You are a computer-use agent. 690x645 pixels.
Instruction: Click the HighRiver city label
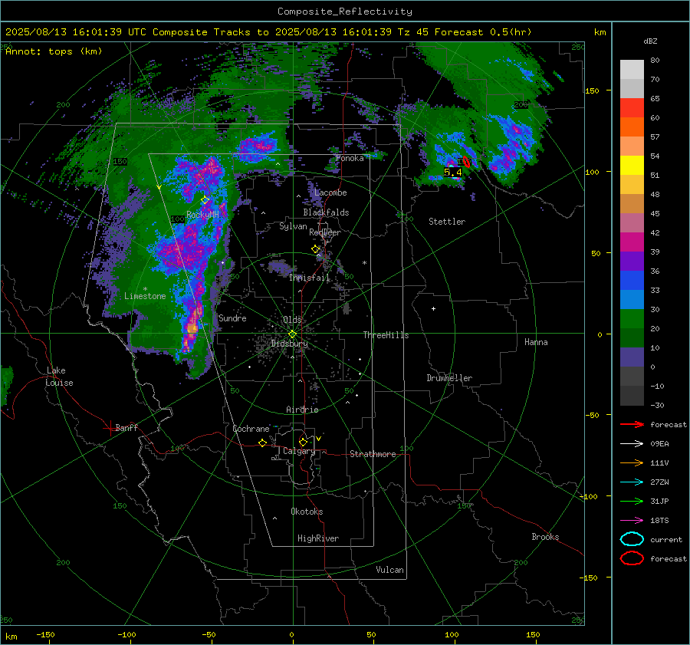(318, 538)
